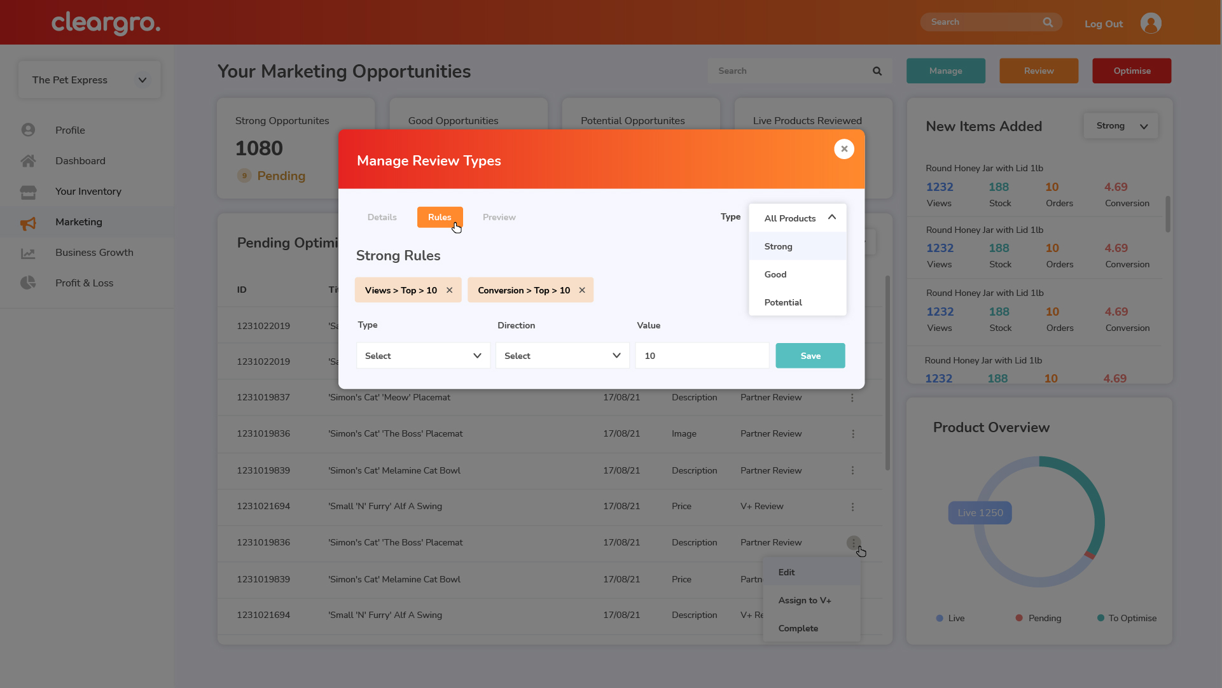Open the Direction select dropdown
The height and width of the screenshot is (688, 1222).
tap(562, 356)
